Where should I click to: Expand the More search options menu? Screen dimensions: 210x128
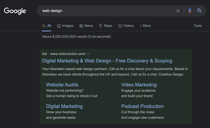tap(145, 26)
